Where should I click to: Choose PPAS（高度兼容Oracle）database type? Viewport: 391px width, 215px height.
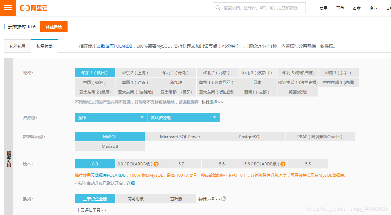click(x=320, y=136)
